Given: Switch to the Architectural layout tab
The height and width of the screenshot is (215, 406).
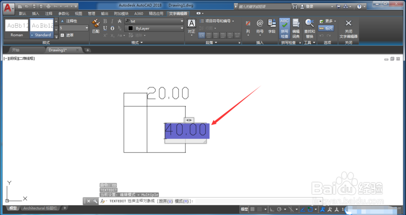Looking at the screenshot, I should 40,208.
